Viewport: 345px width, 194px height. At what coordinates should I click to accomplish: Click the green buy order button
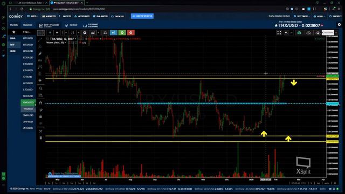click(x=122, y=33)
